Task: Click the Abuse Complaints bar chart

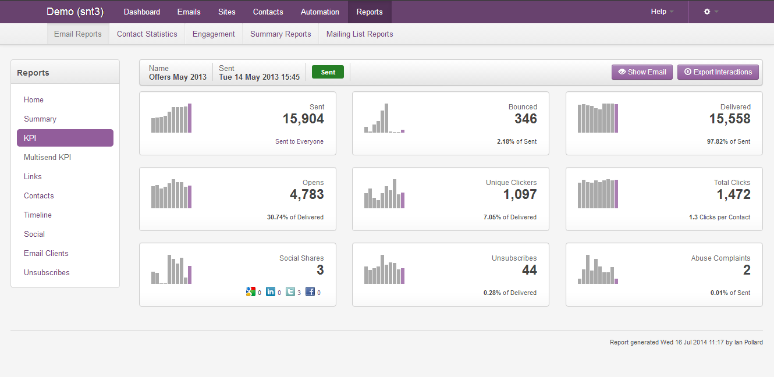Action: click(x=598, y=269)
